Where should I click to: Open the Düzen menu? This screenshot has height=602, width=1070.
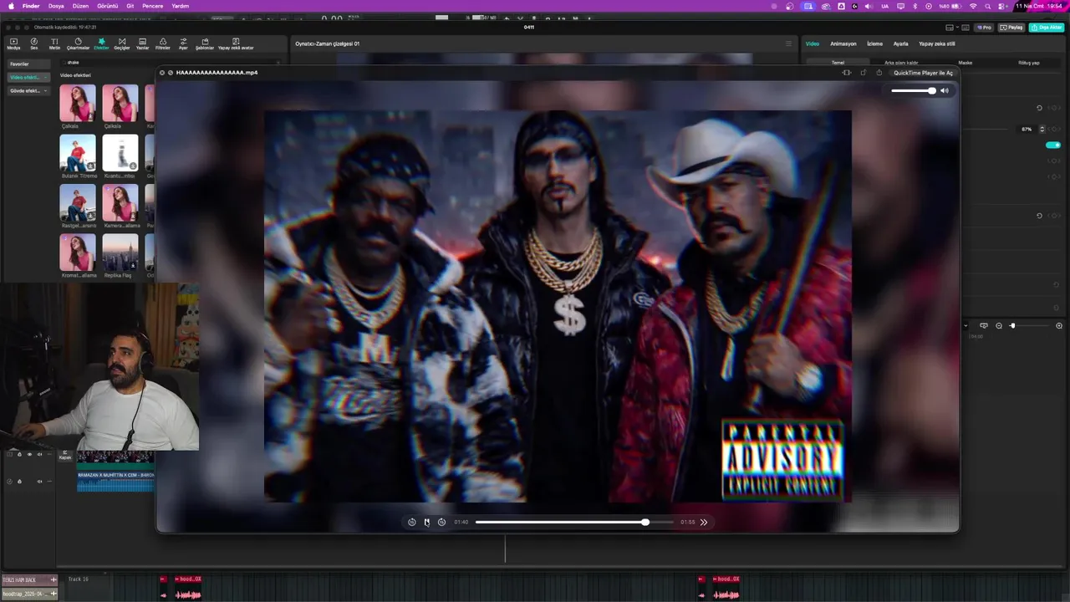click(x=80, y=6)
